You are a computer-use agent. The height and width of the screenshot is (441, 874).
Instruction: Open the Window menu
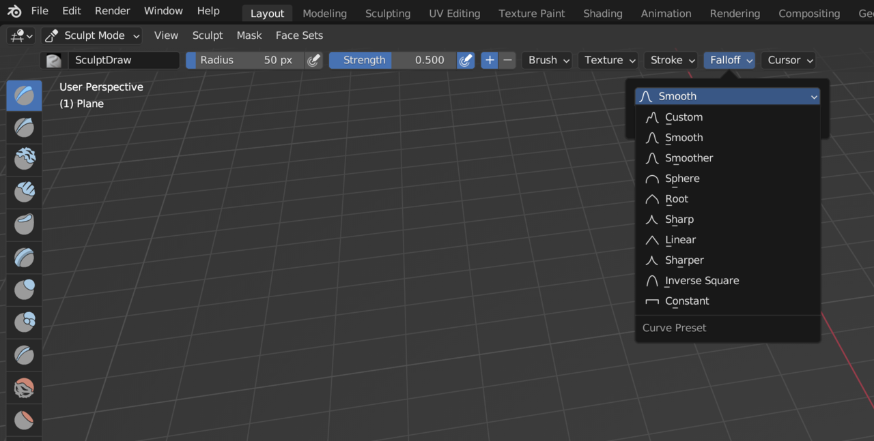164,11
